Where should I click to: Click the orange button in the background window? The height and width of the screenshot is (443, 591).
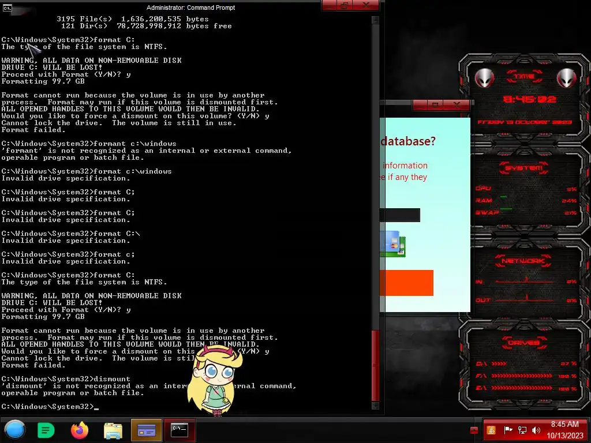tap(407, 283)
